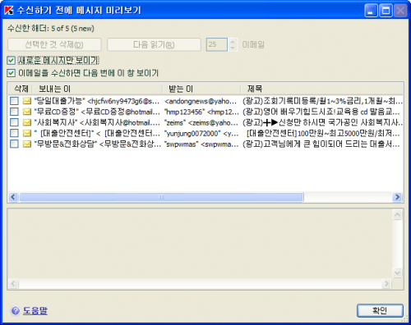Sort by 제목 column header

(322, 89)
